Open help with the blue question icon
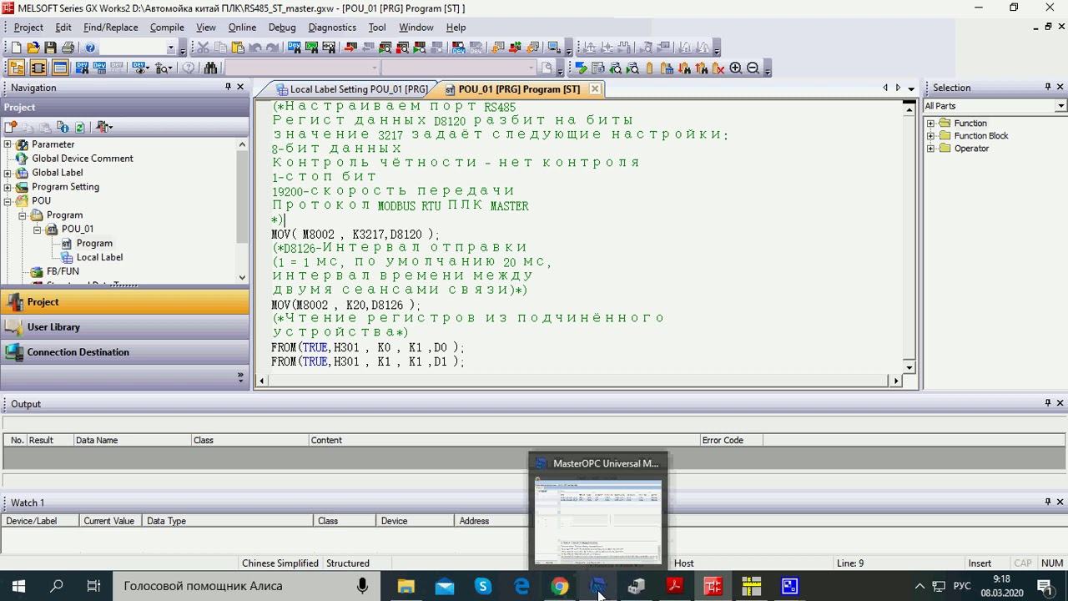 tap(90, 48)
